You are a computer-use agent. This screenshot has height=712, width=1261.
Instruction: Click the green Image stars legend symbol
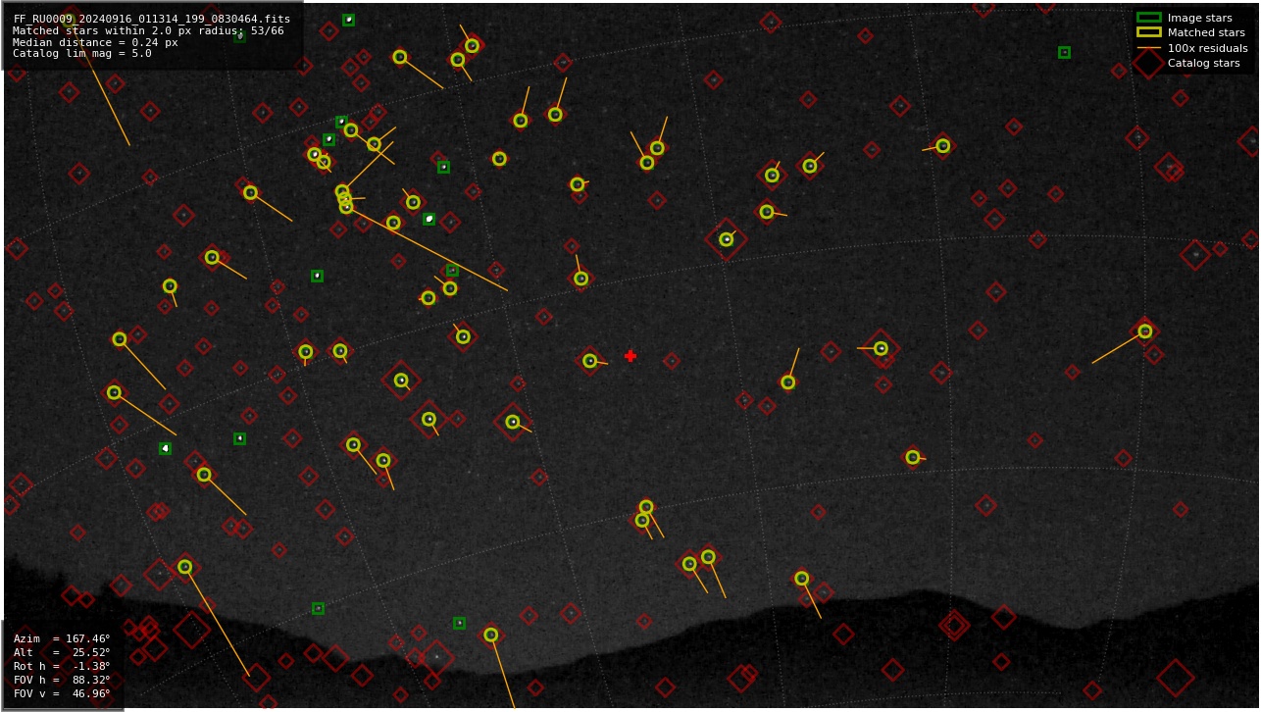(x=1148, y=18)
